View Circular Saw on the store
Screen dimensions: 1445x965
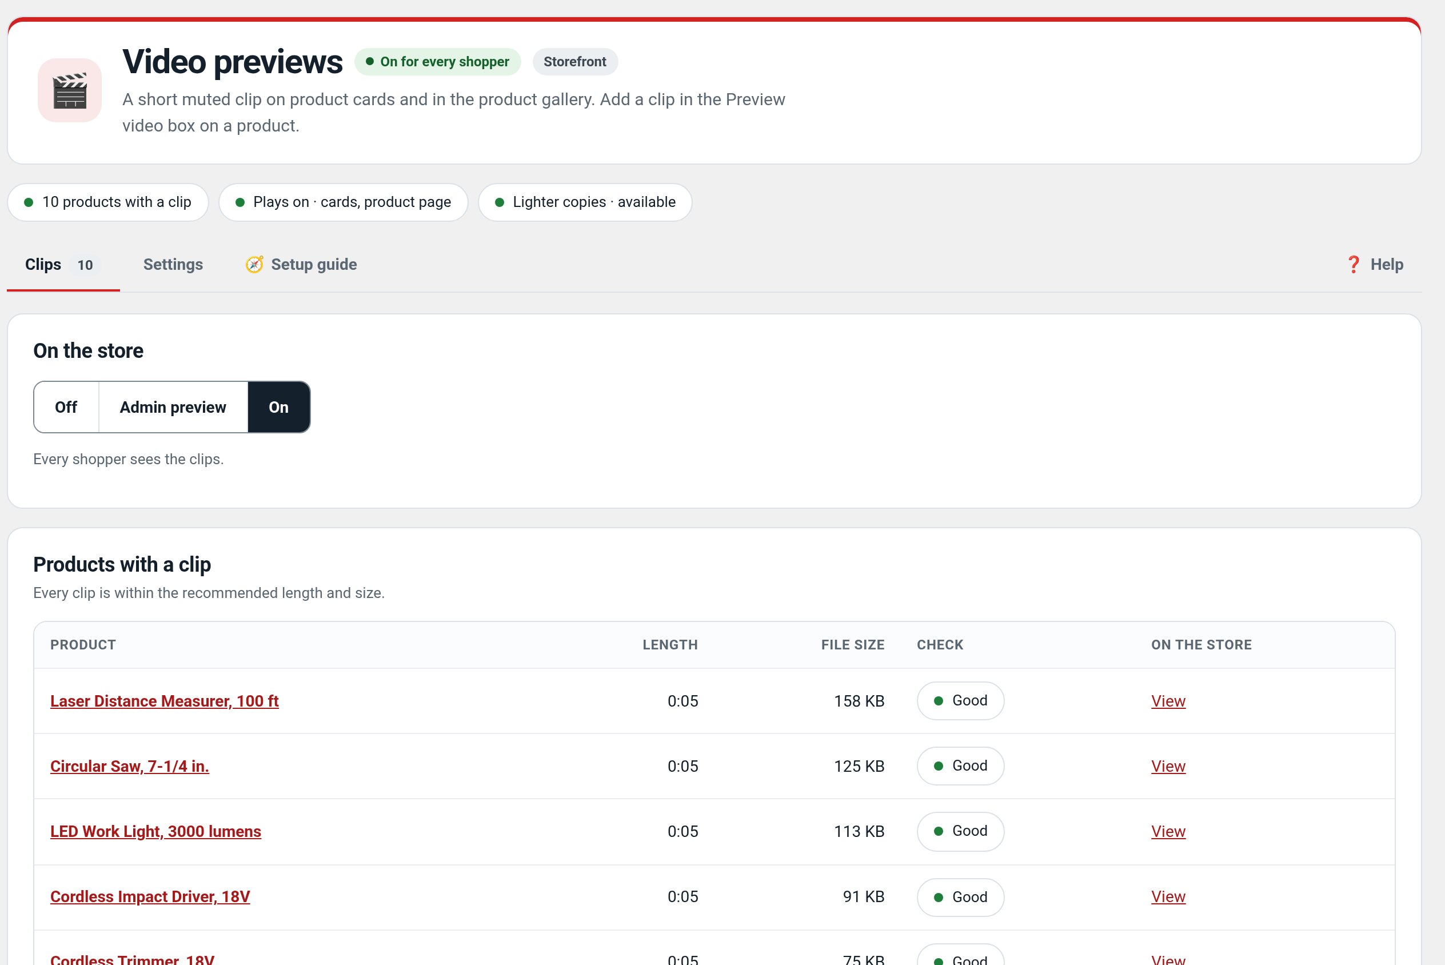coord(1168,766)
